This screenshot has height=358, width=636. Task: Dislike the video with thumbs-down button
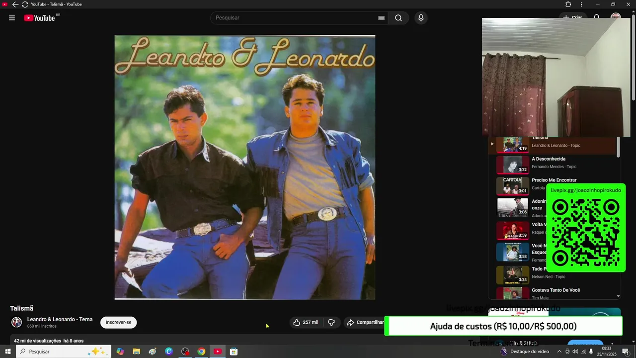[331, 322]
